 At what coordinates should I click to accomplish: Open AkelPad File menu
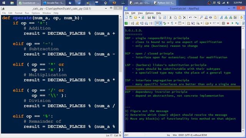127,13
